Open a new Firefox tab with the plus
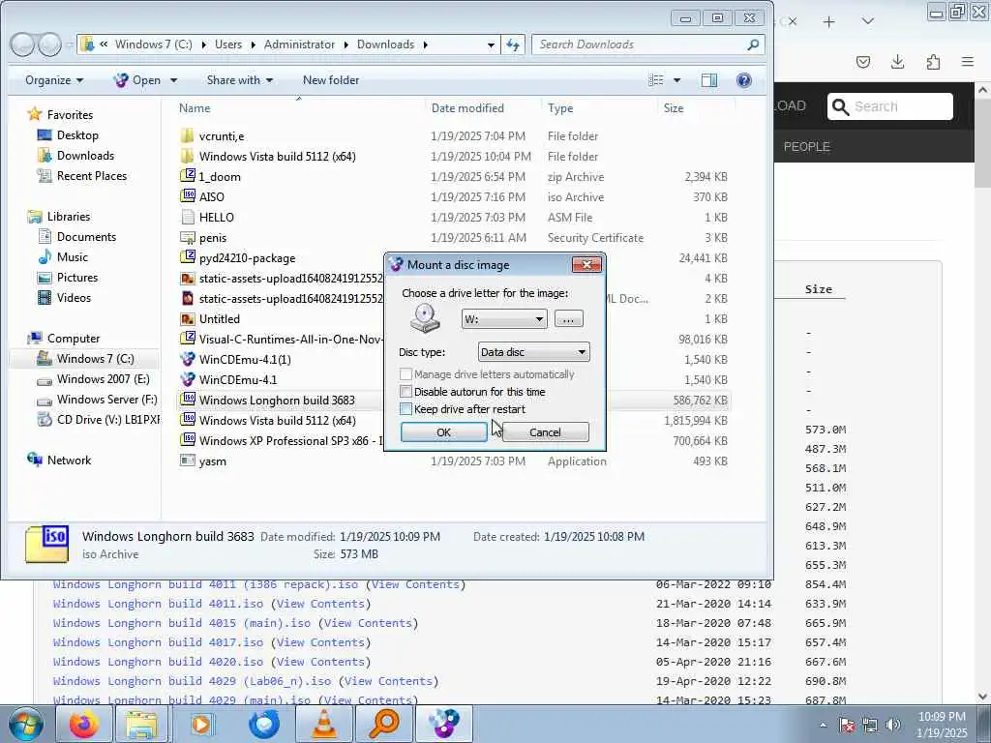Image resolution: width=991 pixels, height=743 pixels. point(828,21)
